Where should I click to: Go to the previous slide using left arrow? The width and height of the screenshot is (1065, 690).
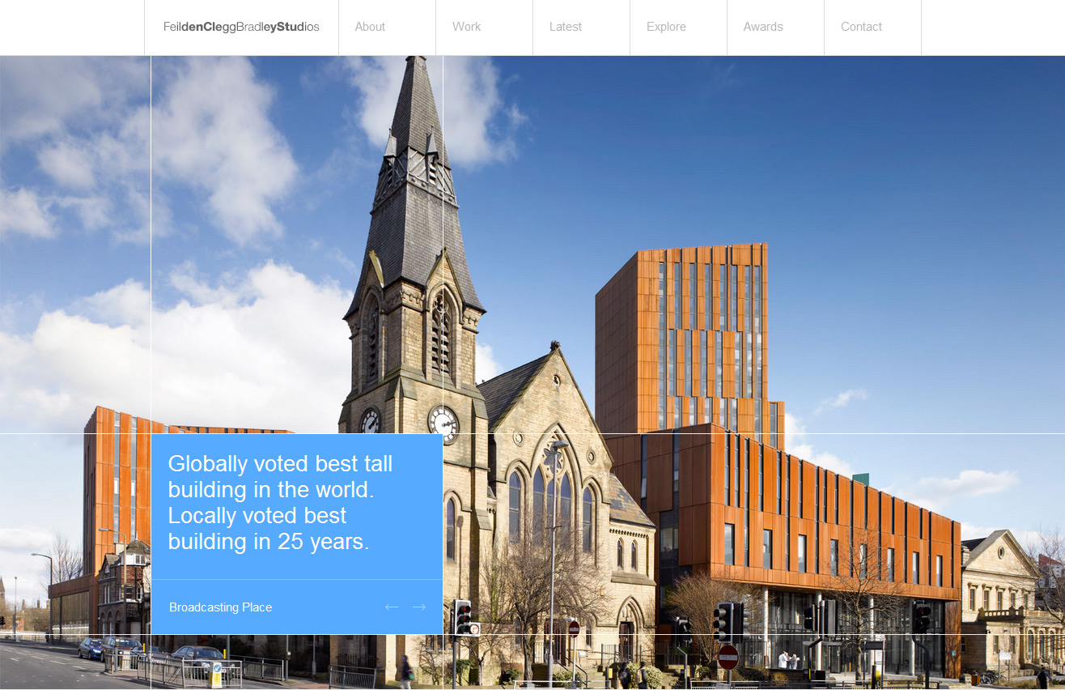tap(392, 607)
